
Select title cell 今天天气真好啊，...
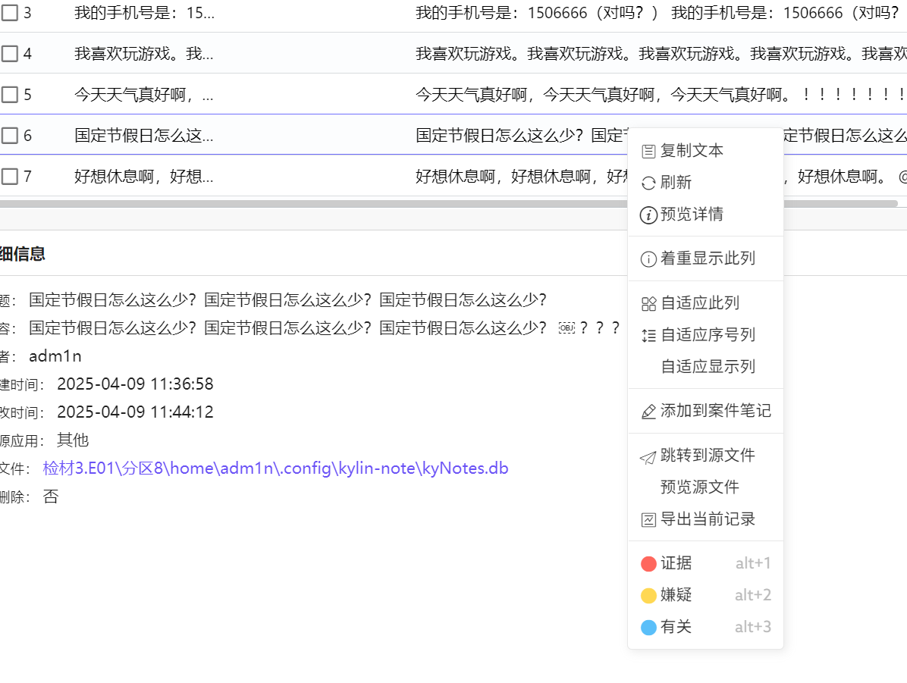(143, 94)
